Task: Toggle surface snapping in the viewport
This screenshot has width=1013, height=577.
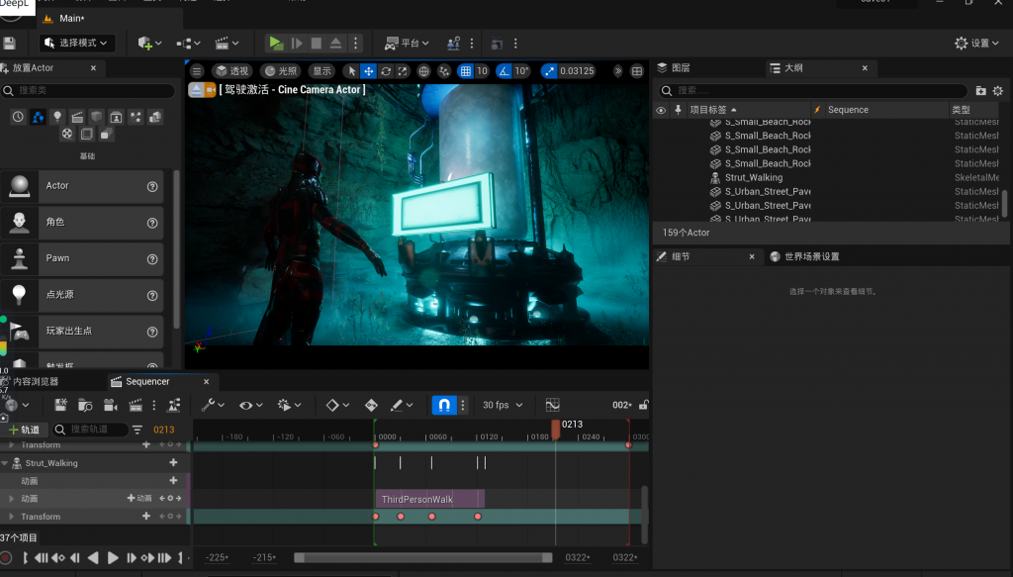Action: coord(444,71)
